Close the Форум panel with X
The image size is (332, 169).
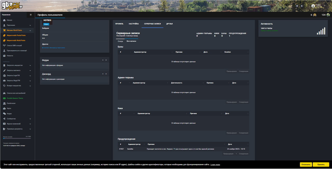[106, 60]
